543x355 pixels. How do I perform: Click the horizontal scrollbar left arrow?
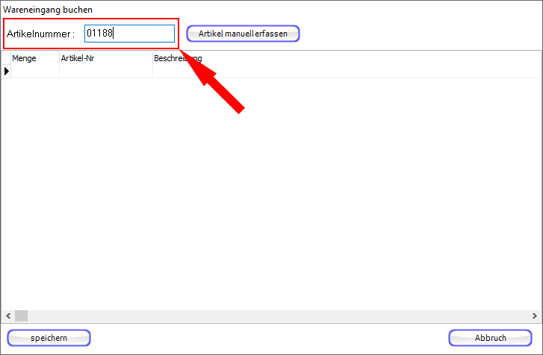pyautogui.click(x=7, y=315)
